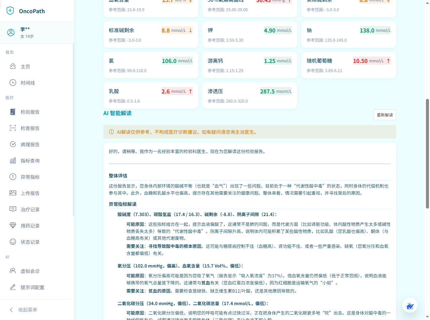Click reference range 参考范围: 280.0-320.0
The width and height of the screenshot is (430, 320).
[228, 101]
